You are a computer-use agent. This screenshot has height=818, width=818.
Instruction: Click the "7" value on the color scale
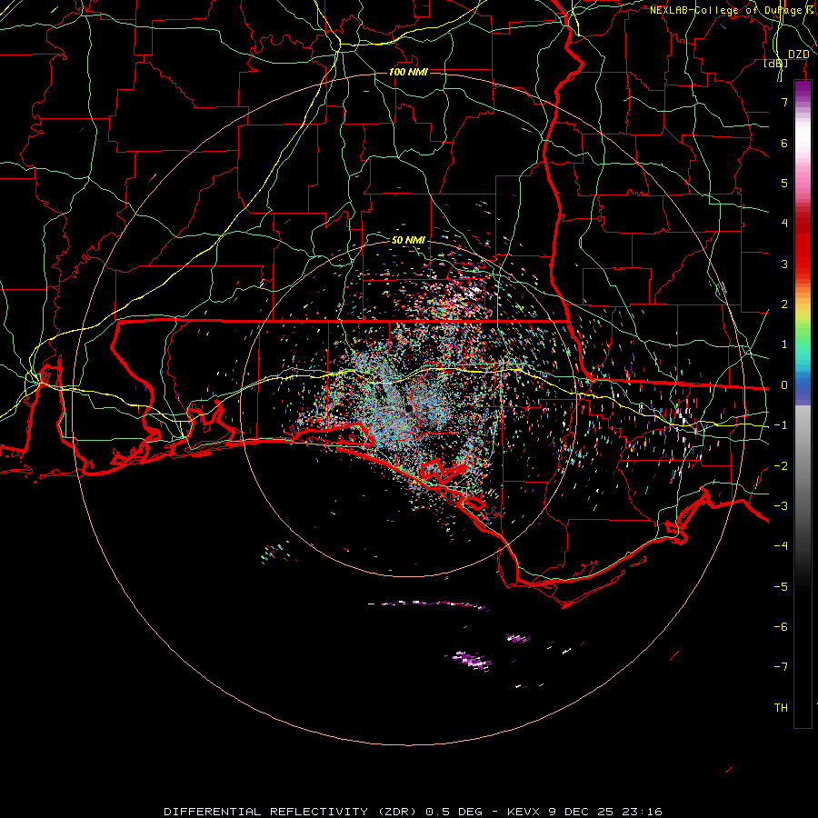(x=784, y=102)
